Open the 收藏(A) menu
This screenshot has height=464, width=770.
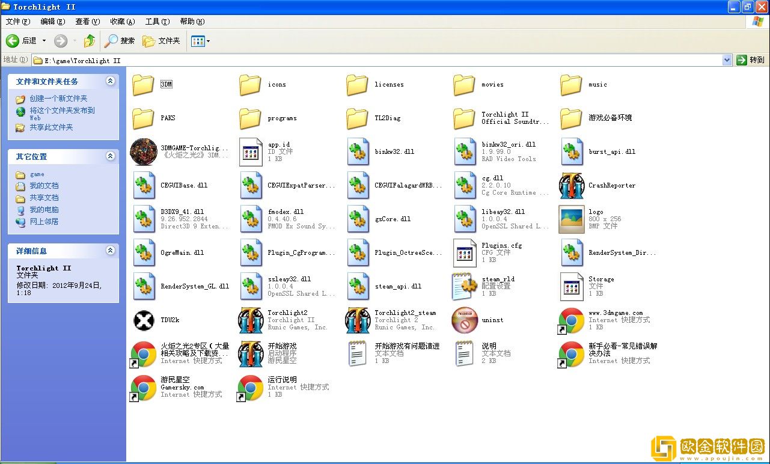coord(122,22)
